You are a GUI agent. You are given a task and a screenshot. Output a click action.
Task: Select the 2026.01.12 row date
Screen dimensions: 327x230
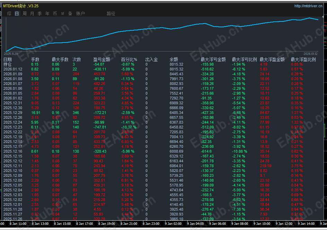[x=13, y=69]
